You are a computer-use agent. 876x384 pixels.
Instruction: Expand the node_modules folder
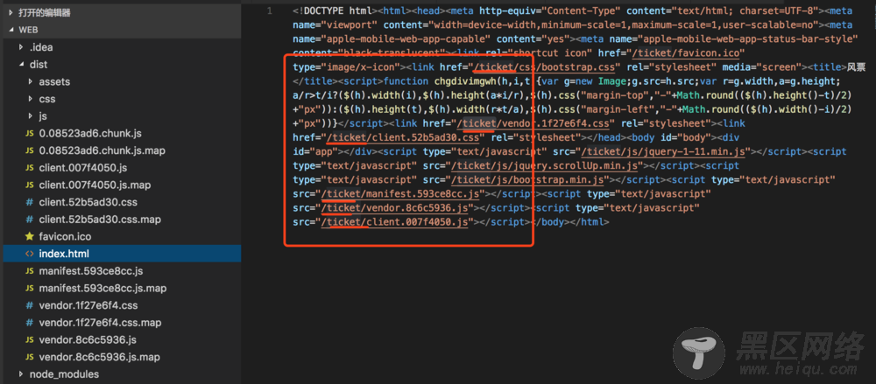[x=21, y=374]
